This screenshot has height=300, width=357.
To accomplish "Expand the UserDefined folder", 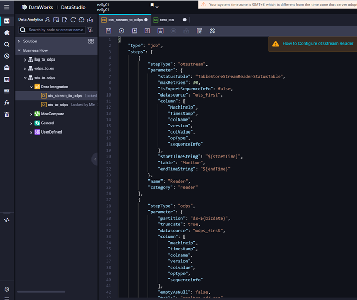I will click(x=31, y=133).
